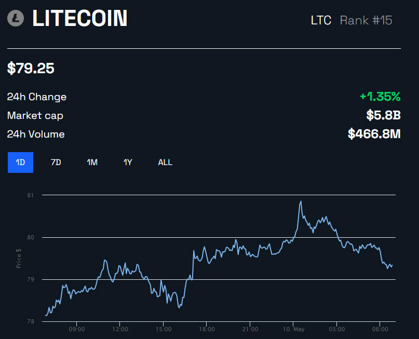Viewport: 419px width, 339px height.
Task: Click the LITECOIN heading title
Action: (79, 19)
